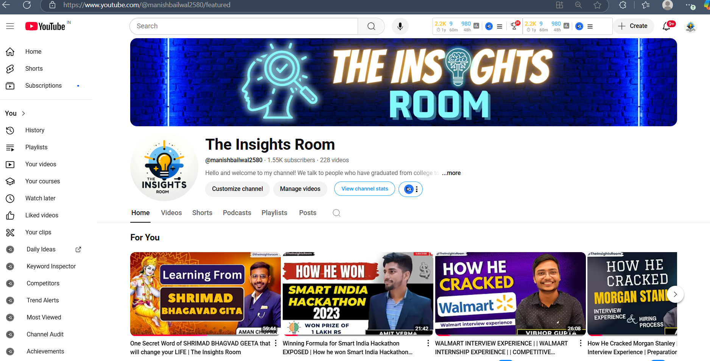
Task: Switch to the channel Playlists tab
Action: (274, 213)
